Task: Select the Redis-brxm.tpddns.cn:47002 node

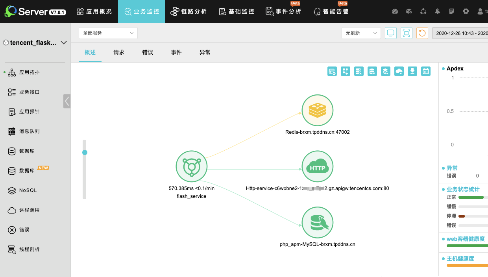Action: (318, 111)
